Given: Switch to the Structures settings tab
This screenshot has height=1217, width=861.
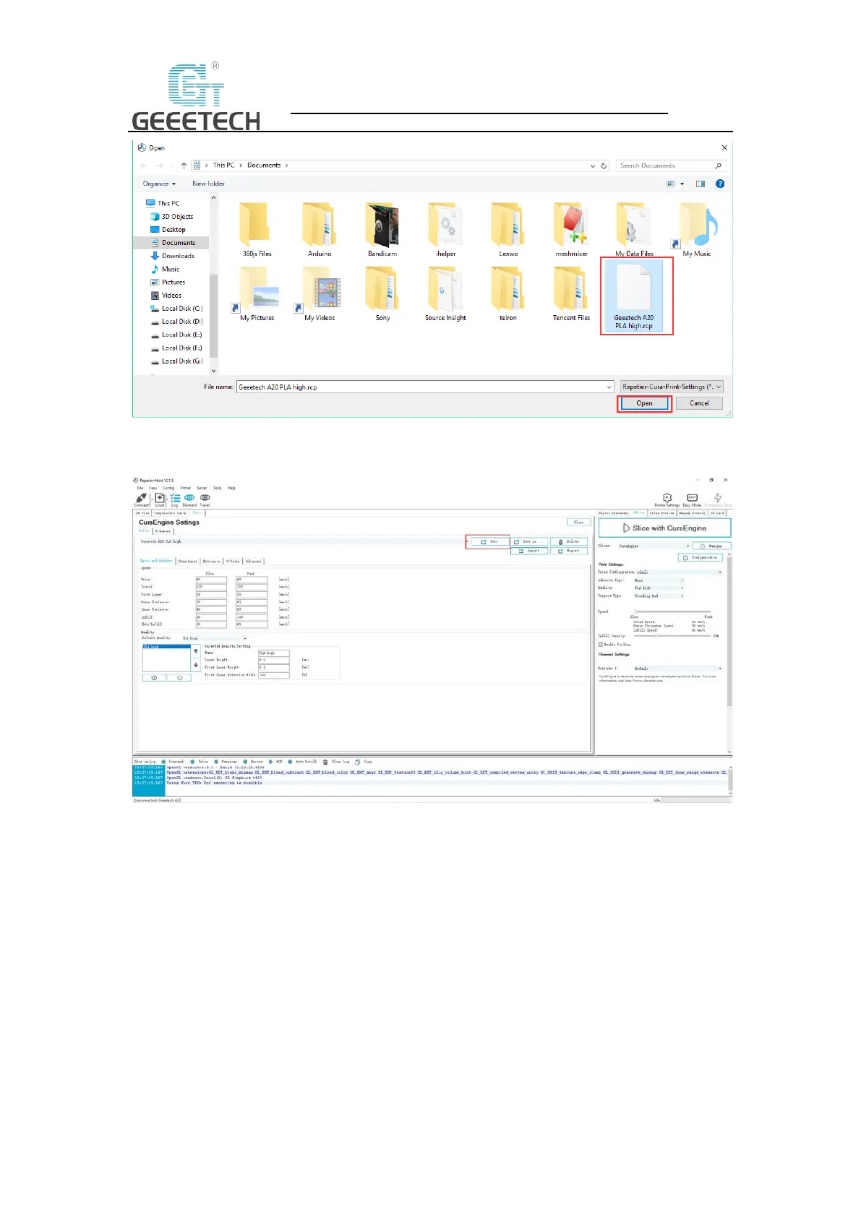Looking at the screenshot, I should [188, 561].
